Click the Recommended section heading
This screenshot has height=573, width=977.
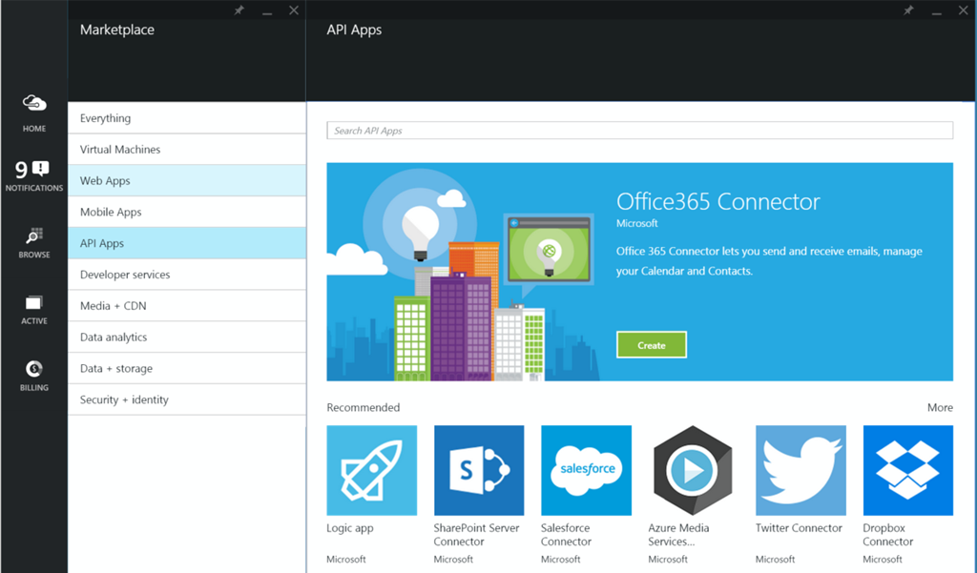[x=364, y=407]
